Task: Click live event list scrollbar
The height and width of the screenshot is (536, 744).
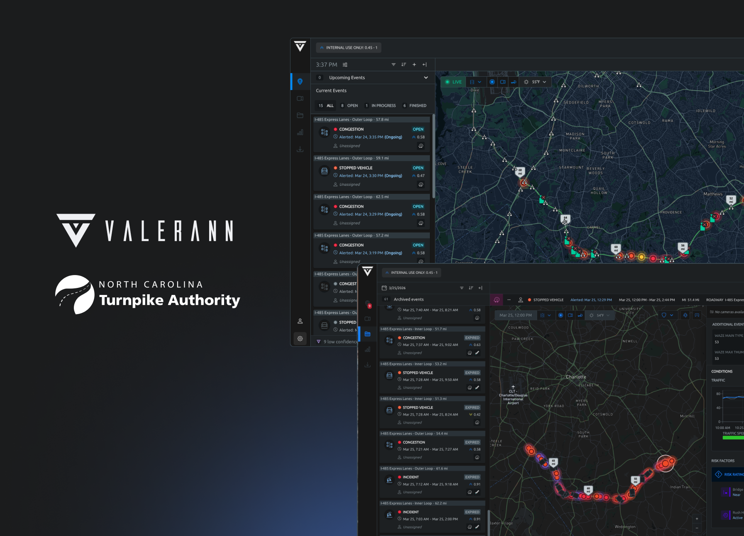Action: [434, 156]
